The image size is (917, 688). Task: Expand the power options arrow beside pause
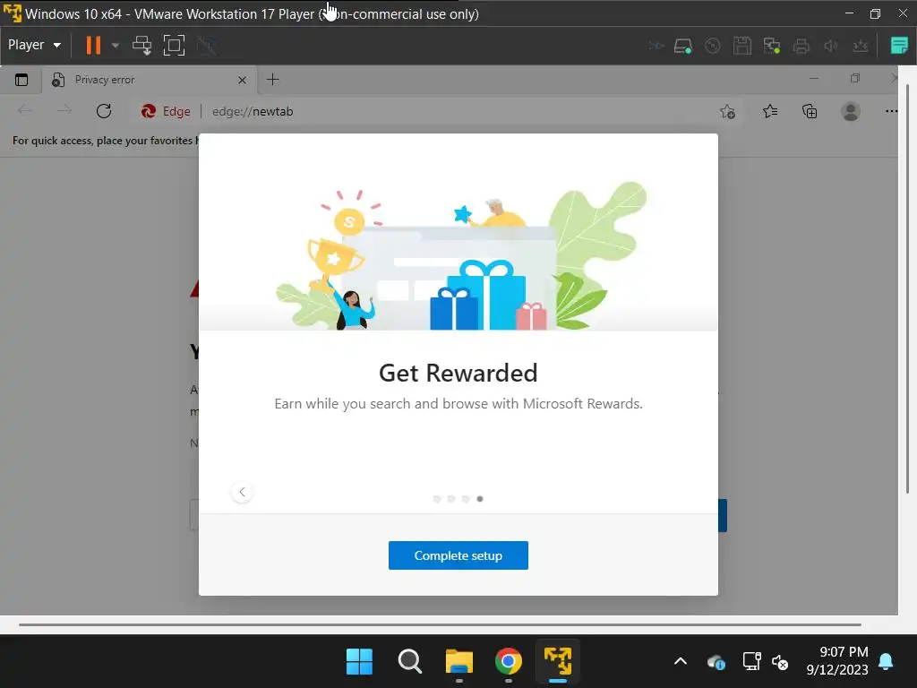pyautogui.click(x=116, y=45)
